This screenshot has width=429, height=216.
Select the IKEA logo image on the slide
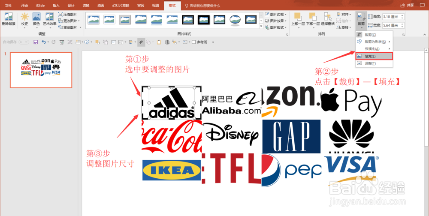172,170
